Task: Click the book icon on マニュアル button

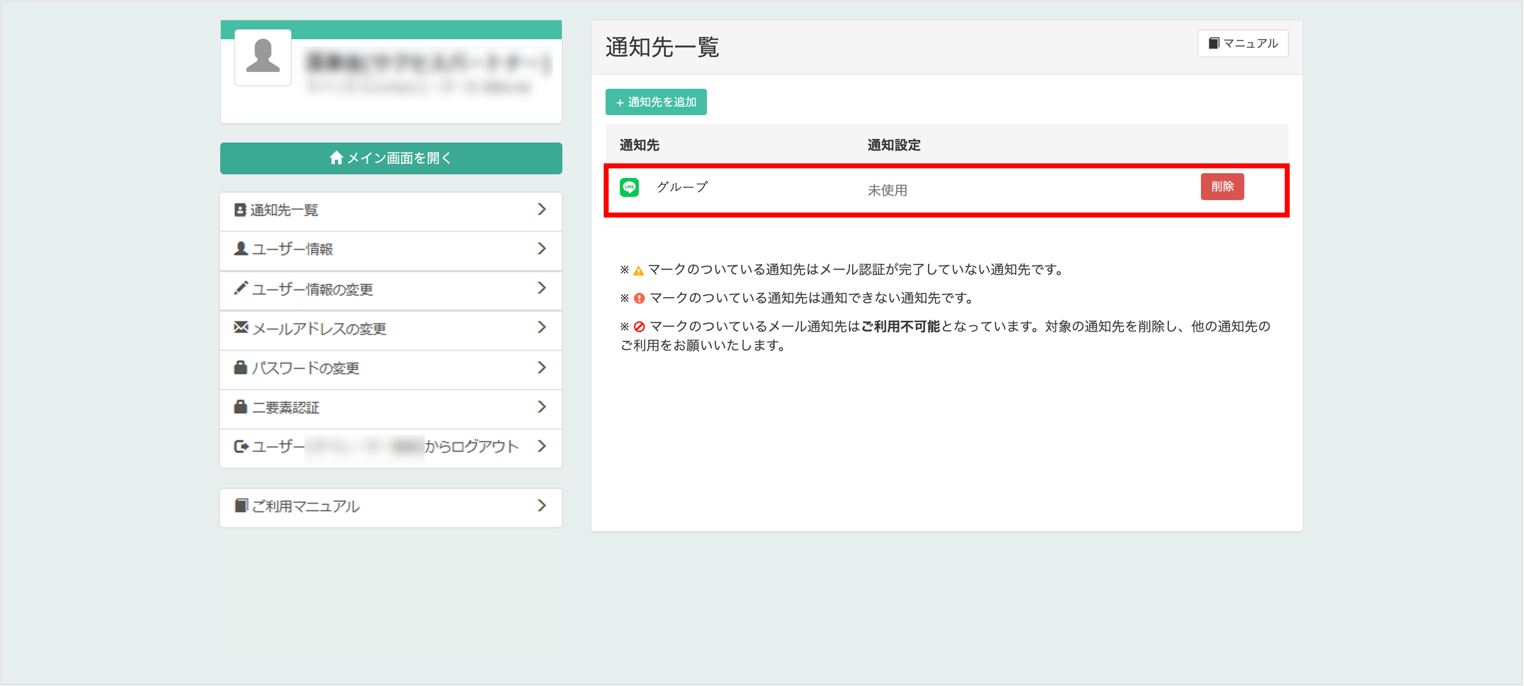Action: (1213, 43)
